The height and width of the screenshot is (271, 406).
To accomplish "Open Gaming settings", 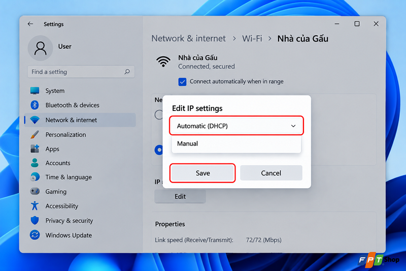I will (80, 191).
